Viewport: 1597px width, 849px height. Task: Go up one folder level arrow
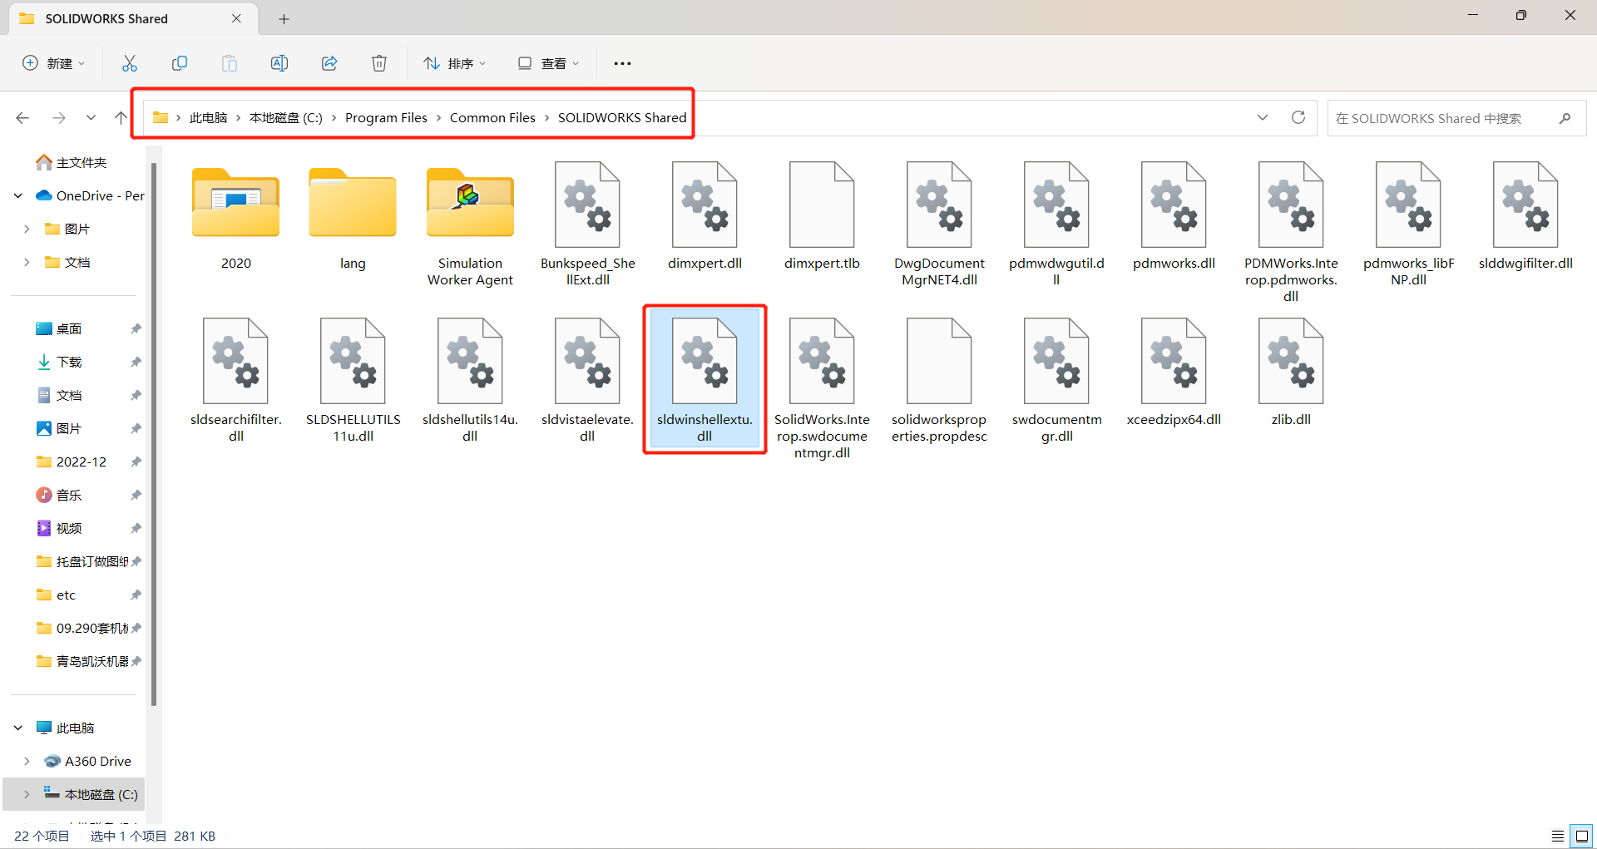click(x=121, y=118)
